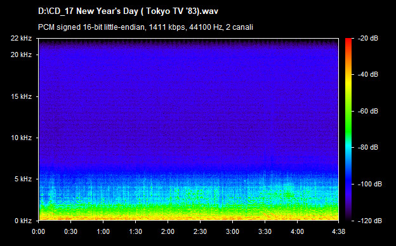Click the 3:30 time marker
Screen dimensions: 396x246
tap(265, 231)
